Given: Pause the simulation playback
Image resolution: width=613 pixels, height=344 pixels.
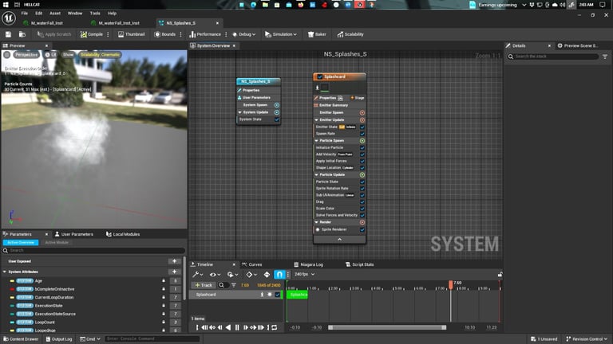Looking at the screenshot, I should pyautogui.click(x=237, y=327).
